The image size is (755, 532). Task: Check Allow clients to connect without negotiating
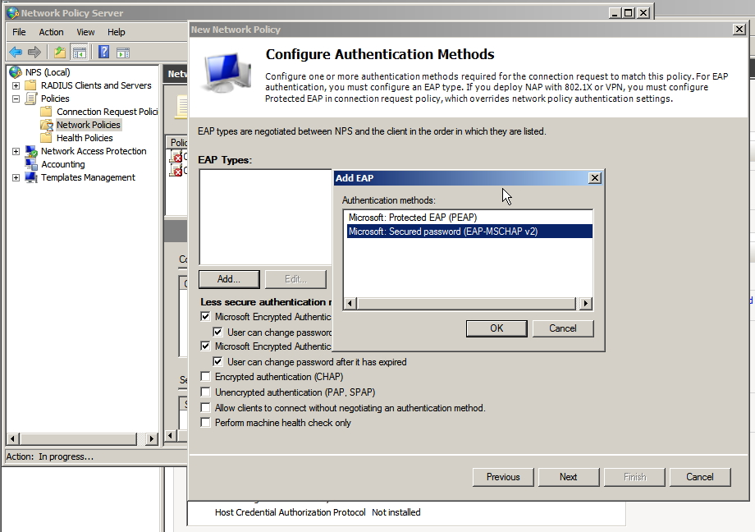(206, 408)
